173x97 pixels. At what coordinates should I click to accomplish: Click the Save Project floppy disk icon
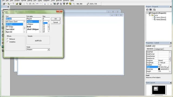[x=20, y=4]
